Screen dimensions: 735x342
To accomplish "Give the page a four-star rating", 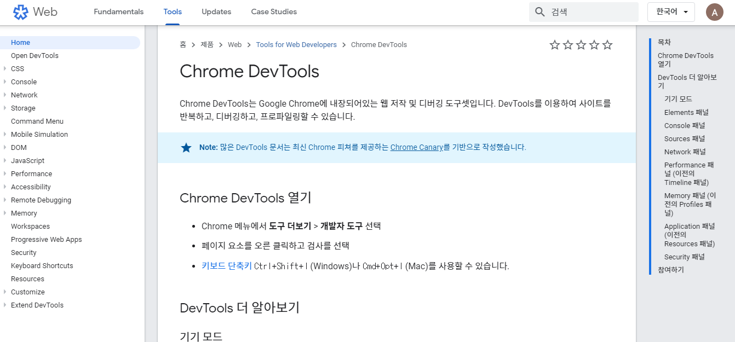I will (x=594, y=45).
